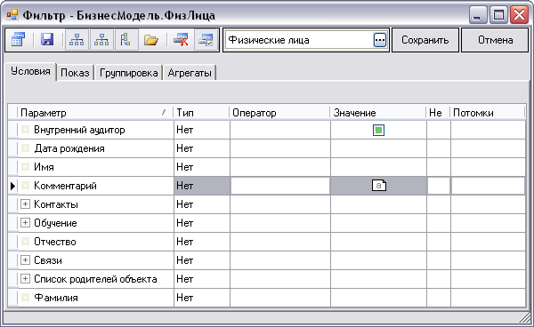
Task: Click the window icon in title bar
Action: click(x=12, y=14)
